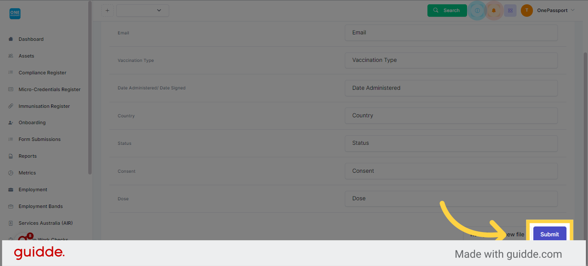Click the OnePassport logo
Viewport: 588px width, 266px height.
tap(15, 14)
